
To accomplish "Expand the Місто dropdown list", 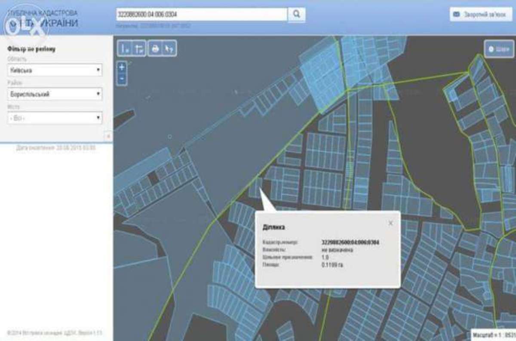I will click(x=55, y=117).
